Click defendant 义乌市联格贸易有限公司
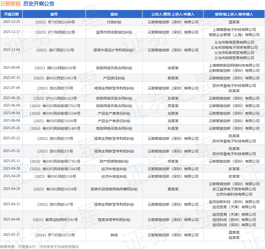265x249 pixels. 234,42
